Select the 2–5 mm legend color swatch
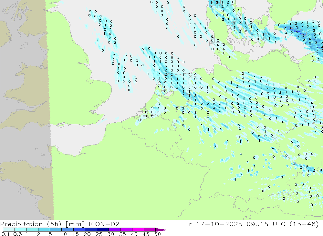 [44, 230]
